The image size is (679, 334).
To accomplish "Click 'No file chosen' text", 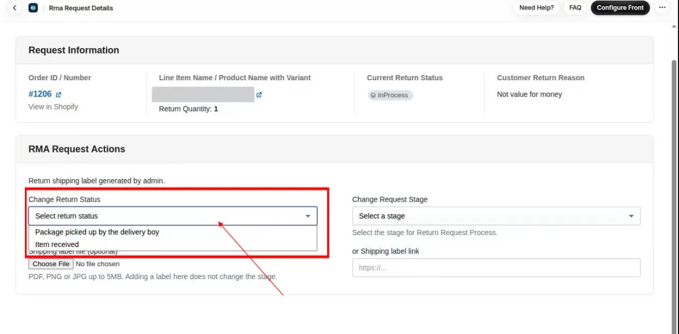I will pyautogui.click(x=97, y=264).
